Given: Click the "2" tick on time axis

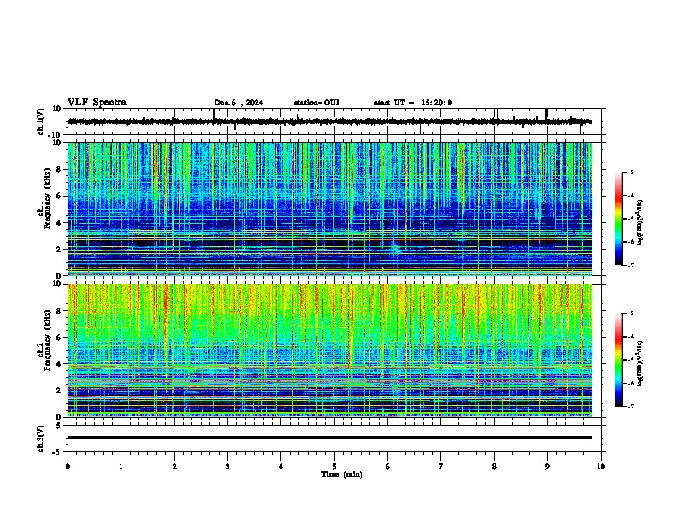Looking at the screenshot, I should click(174, 467).
